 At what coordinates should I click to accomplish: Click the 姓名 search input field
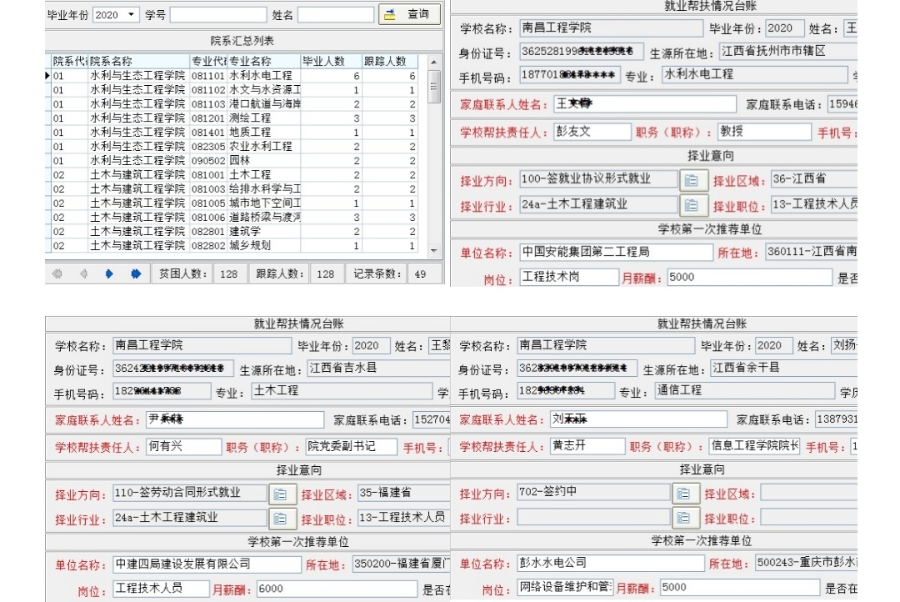click(335, 15)
